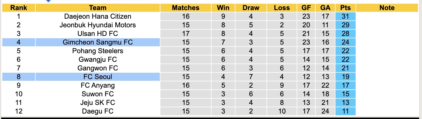Image resolution: width=422 pixels, height=119 pixels.
Task: Click the highlighted rank 8 cell
Action: point(19,77)
